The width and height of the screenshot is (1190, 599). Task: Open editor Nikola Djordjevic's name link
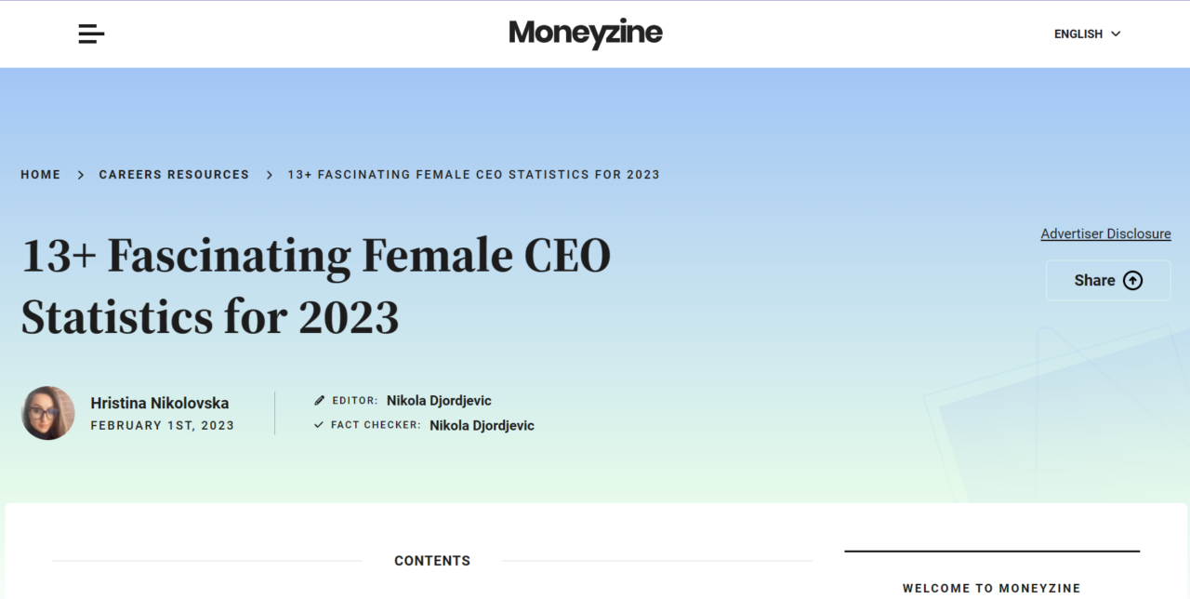[439, 401]
